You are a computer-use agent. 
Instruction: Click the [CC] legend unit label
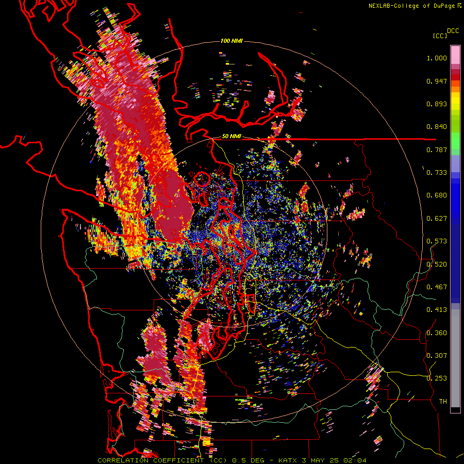pos(440,36)
